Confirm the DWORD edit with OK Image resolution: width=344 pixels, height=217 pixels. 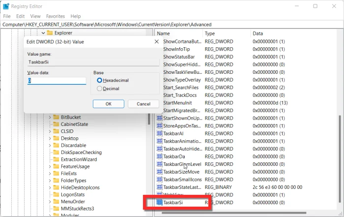coord(109,104)
